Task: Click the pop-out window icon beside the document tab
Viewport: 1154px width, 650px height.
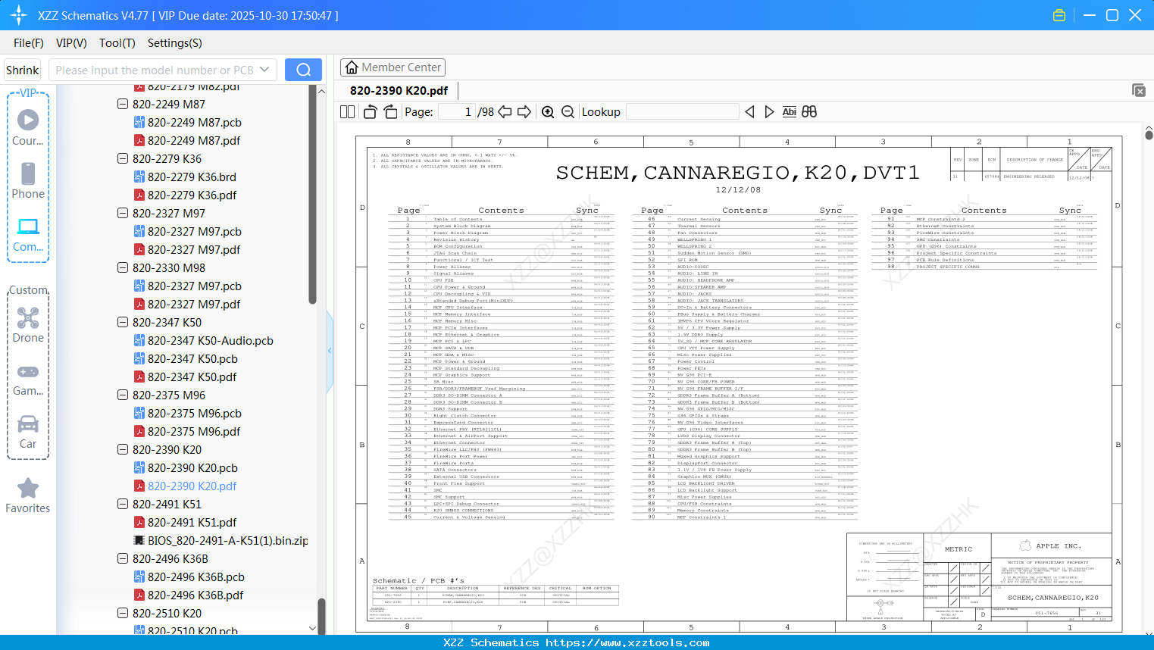Action: coord(1139,90)
